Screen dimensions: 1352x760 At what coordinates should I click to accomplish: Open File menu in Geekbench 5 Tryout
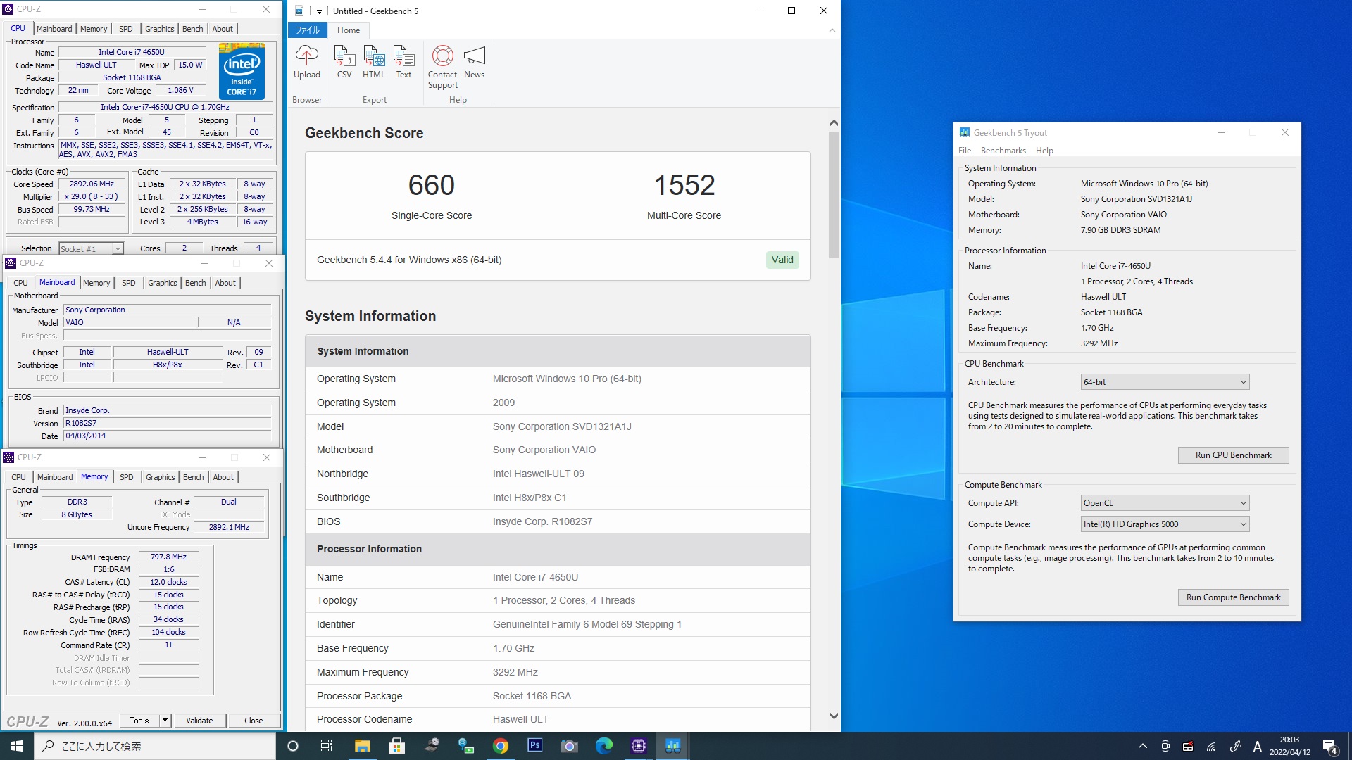(965, 151)
